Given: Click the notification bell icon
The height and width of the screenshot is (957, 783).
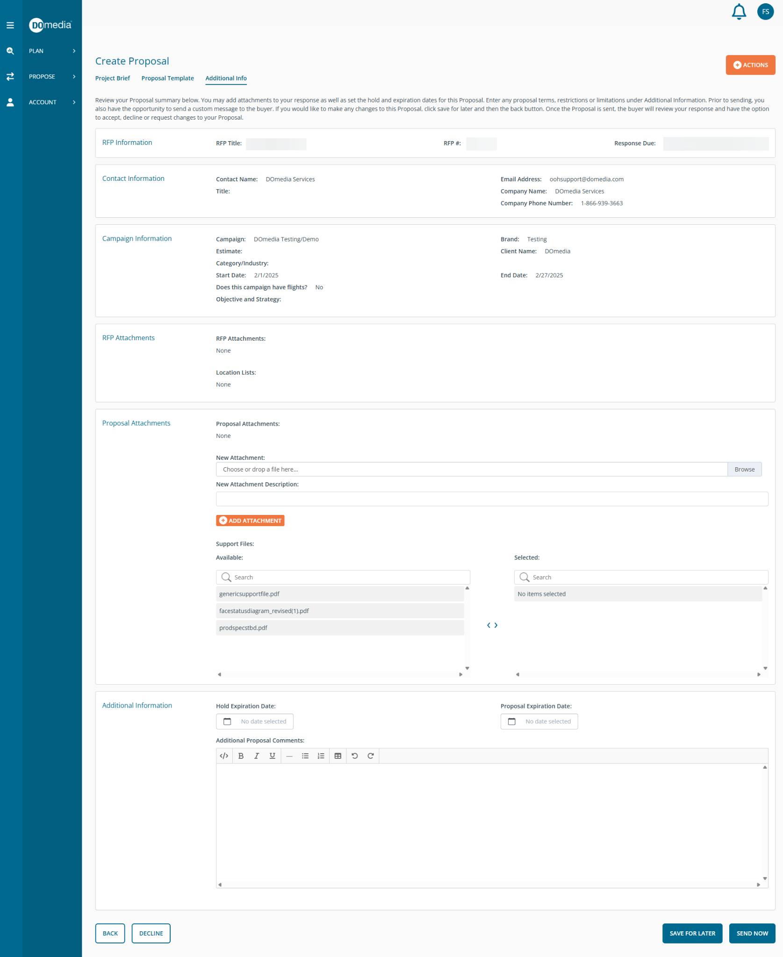Looking at the screenshot, I should (739, 12).
